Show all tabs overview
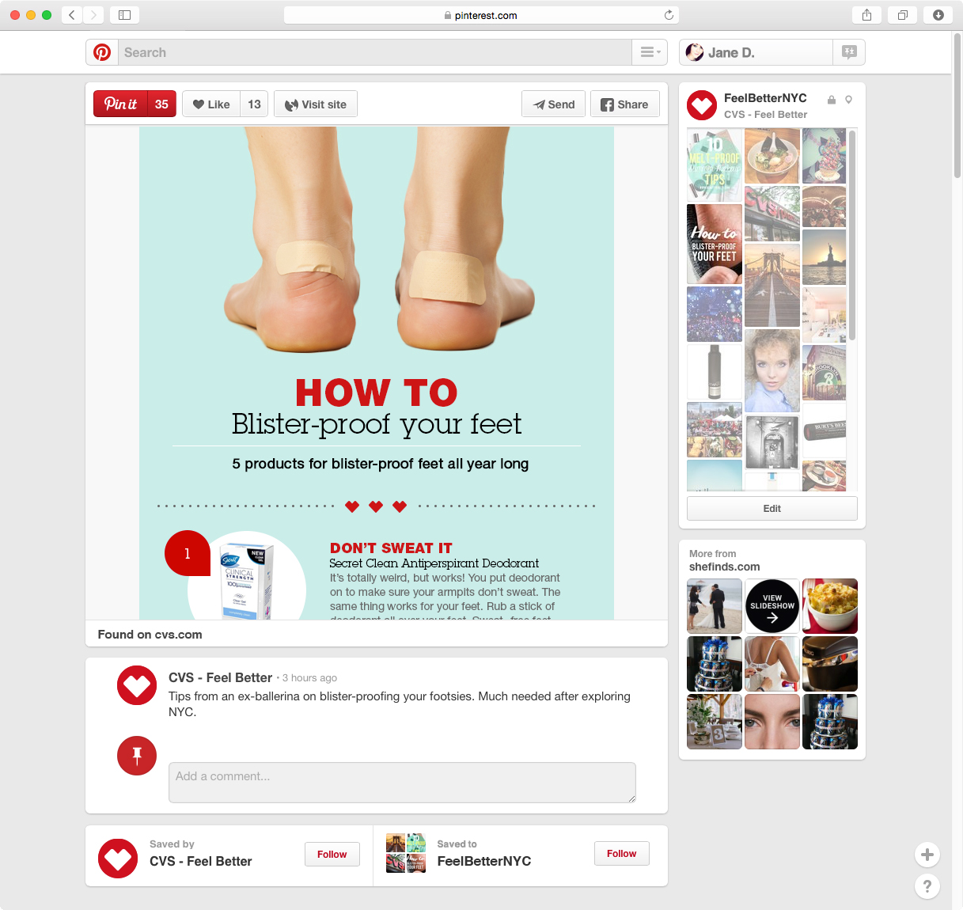Screen dimensions: 963x910 tap(903, 15)
